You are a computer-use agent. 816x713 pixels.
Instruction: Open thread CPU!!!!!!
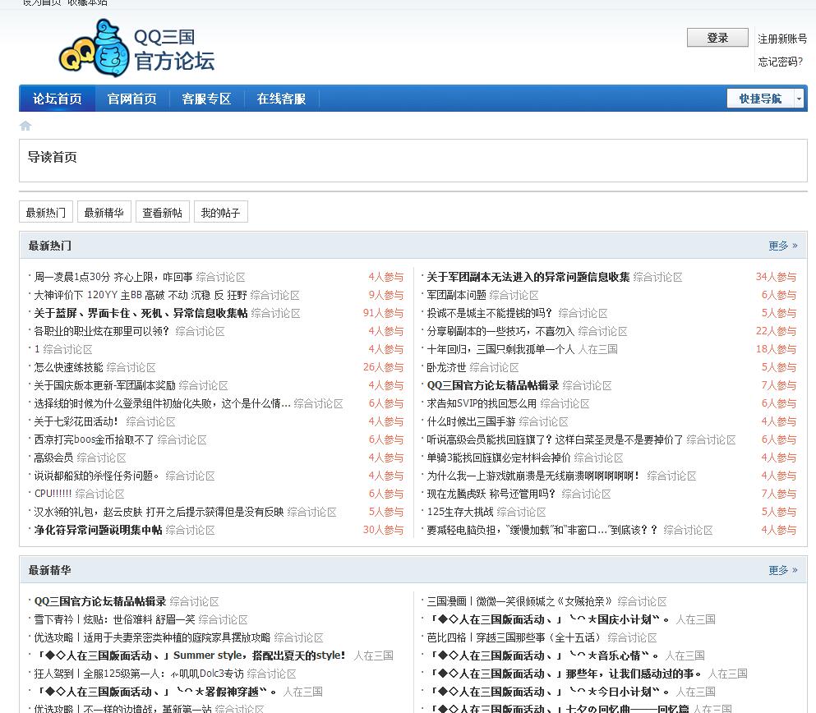53,494
